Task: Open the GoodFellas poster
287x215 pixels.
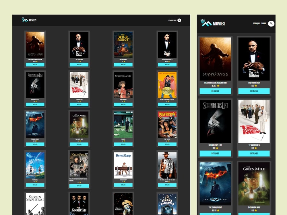Action: pyautogui.click(x=79, y=204)
